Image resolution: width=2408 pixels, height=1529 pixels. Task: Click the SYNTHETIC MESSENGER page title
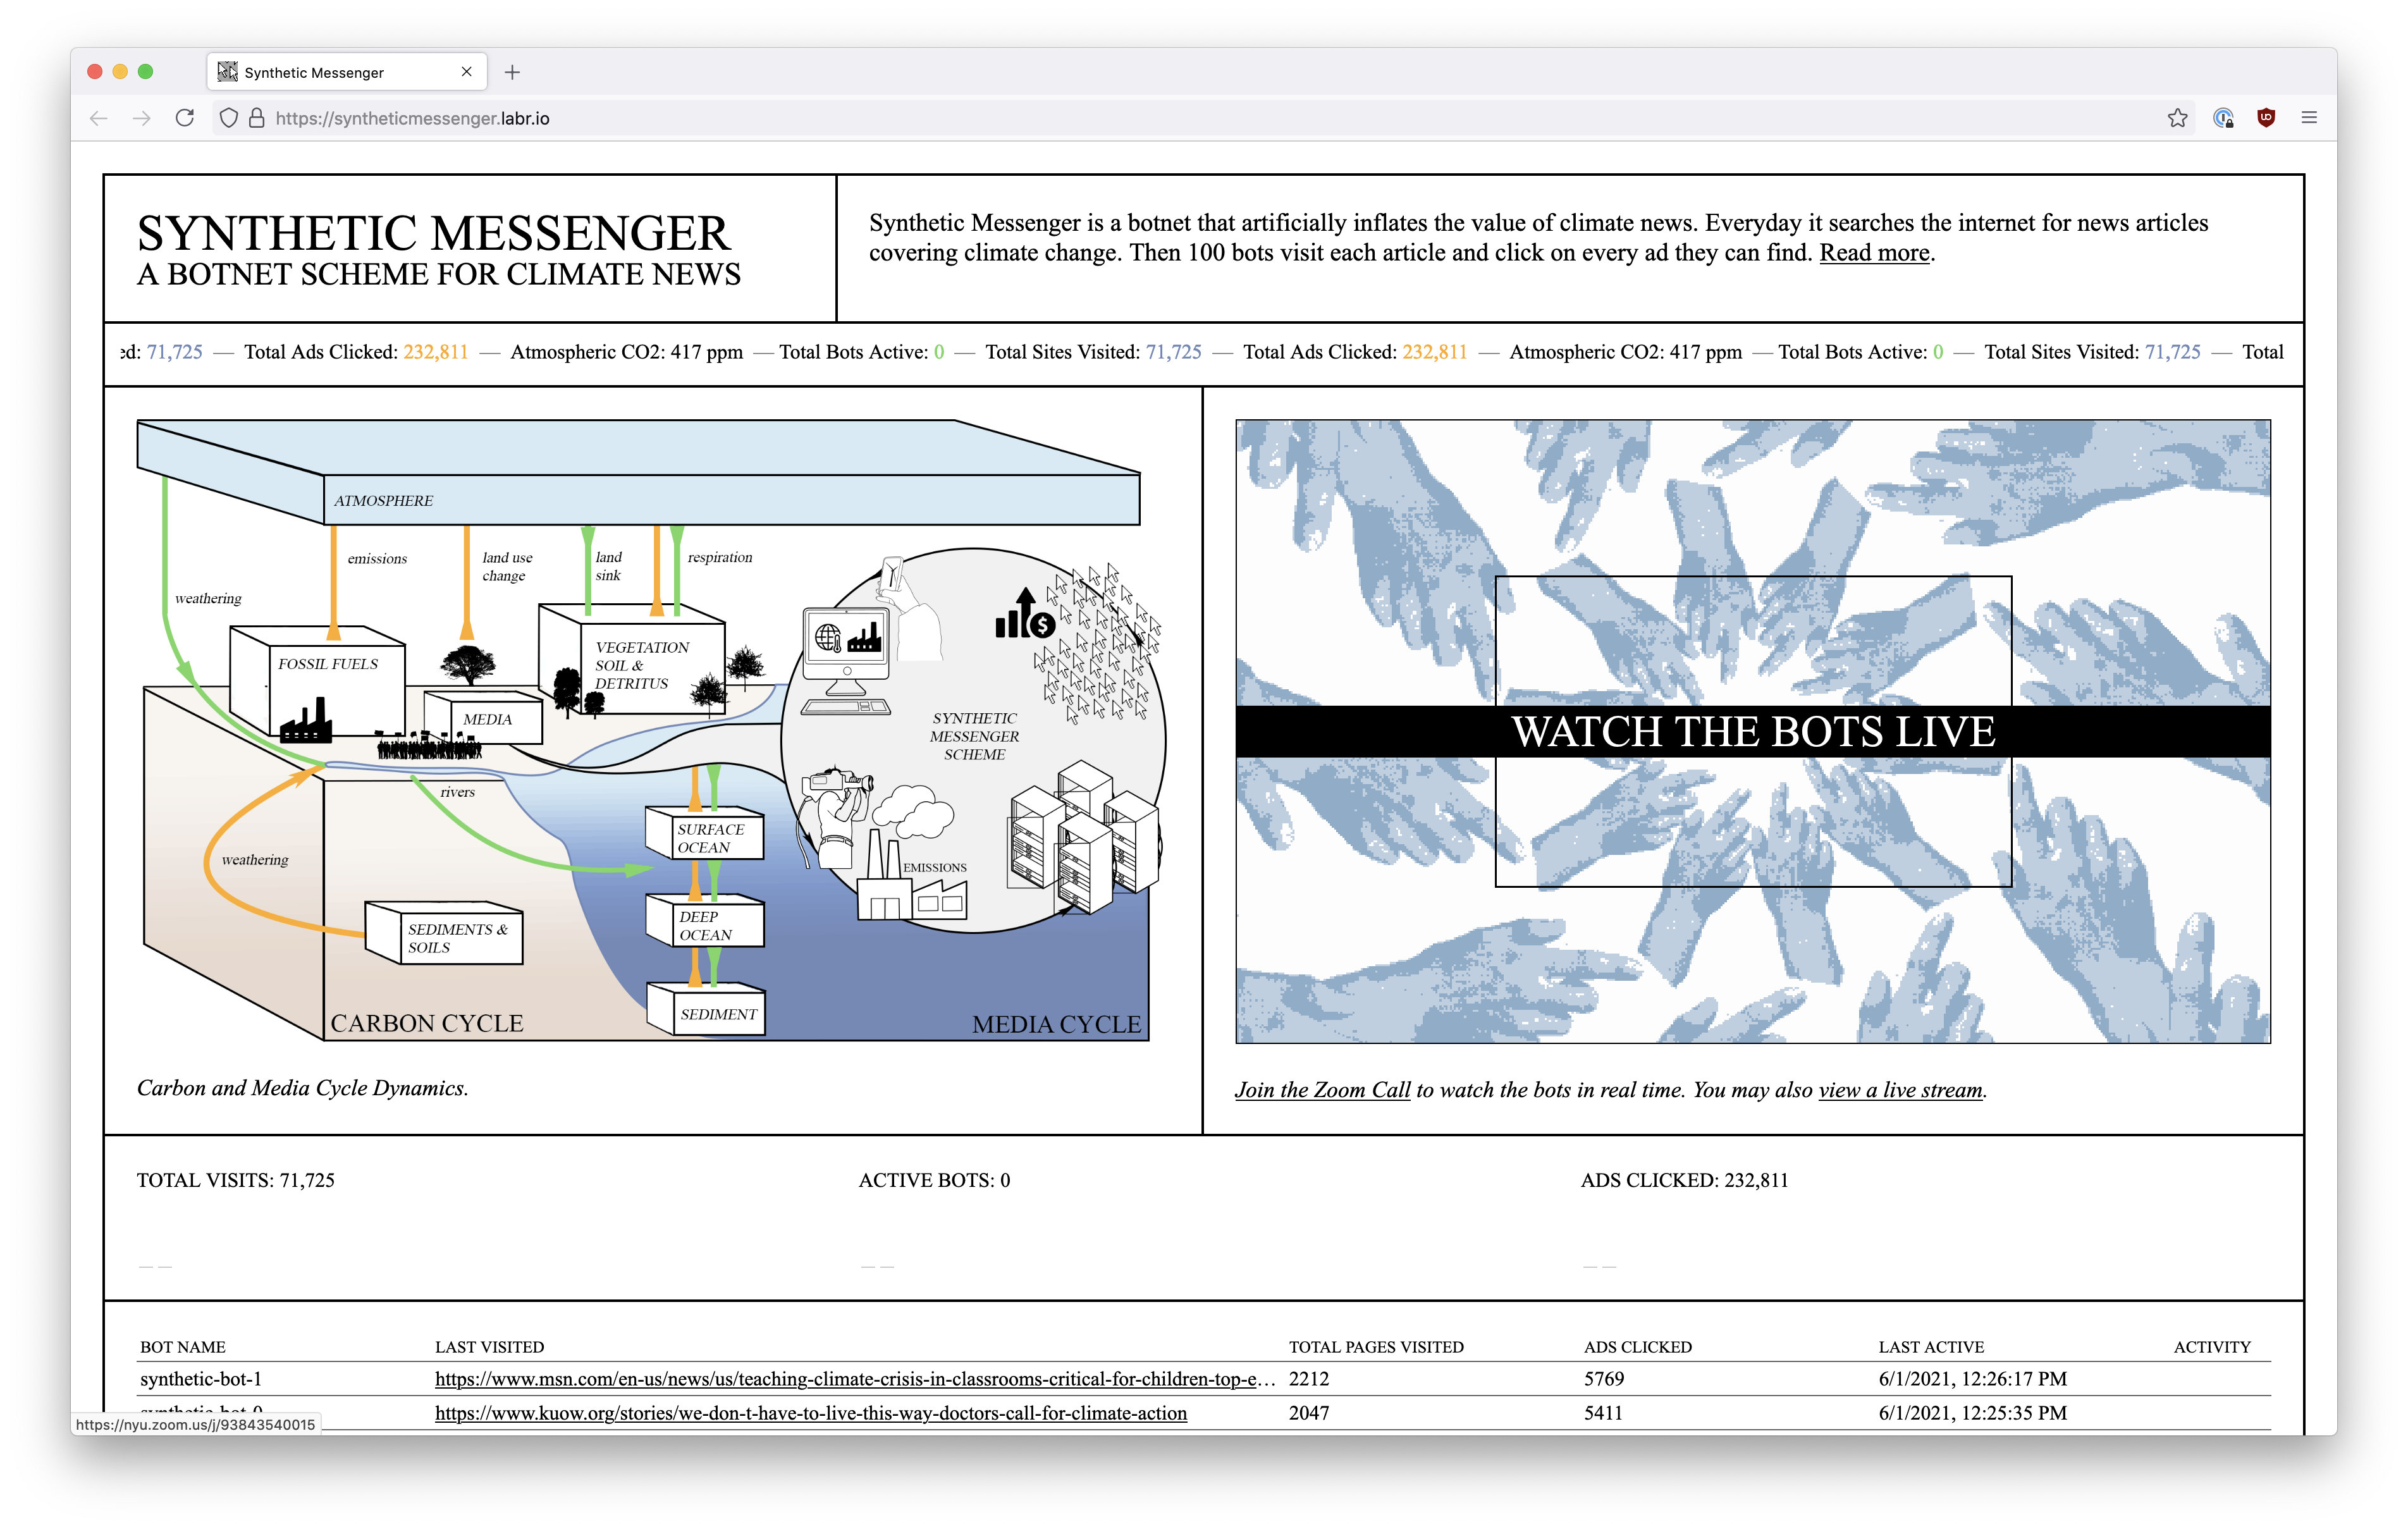pos(433,233)
